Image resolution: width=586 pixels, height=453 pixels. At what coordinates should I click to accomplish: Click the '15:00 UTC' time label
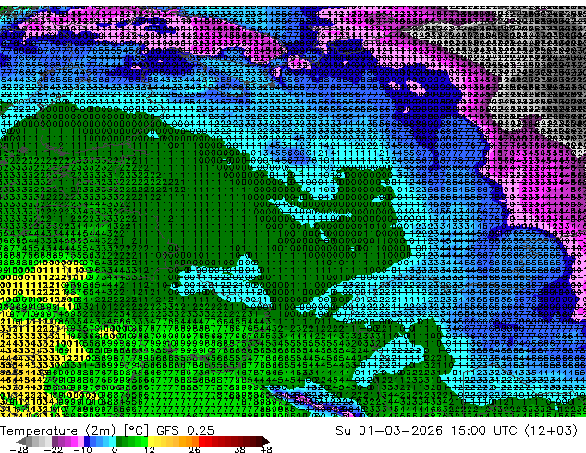[x=483, y=431]
